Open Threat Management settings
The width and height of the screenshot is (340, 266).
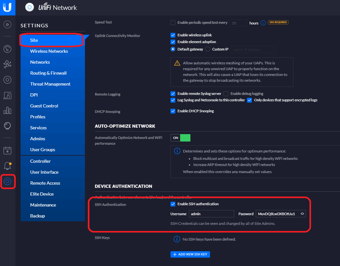click(x=53, y=84)
